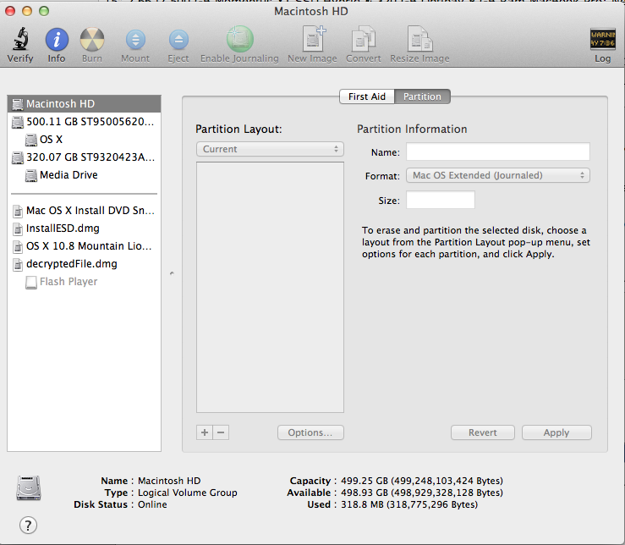Image resolution: width=625 pixels, height=545 pixels.
Task: Click the Available value 498.93 GB
Action: pyautogui.click(x=422, y=493)
